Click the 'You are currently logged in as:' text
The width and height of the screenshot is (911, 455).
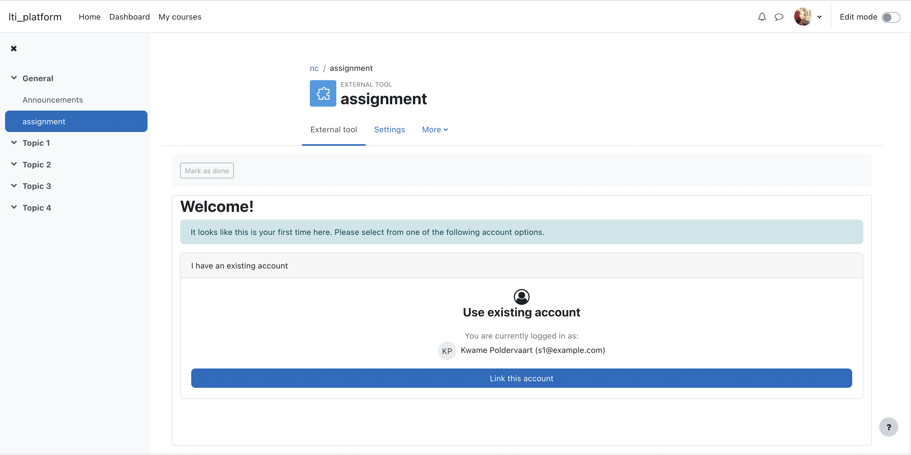tap(521, 336)
